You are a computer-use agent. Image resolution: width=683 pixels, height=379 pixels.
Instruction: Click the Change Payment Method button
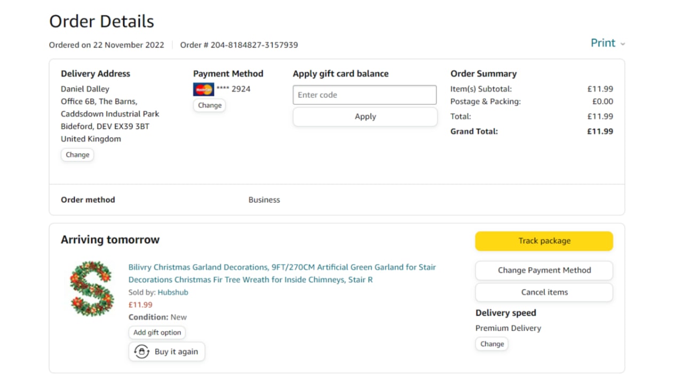pyautogui.click(x=544, y=270)
